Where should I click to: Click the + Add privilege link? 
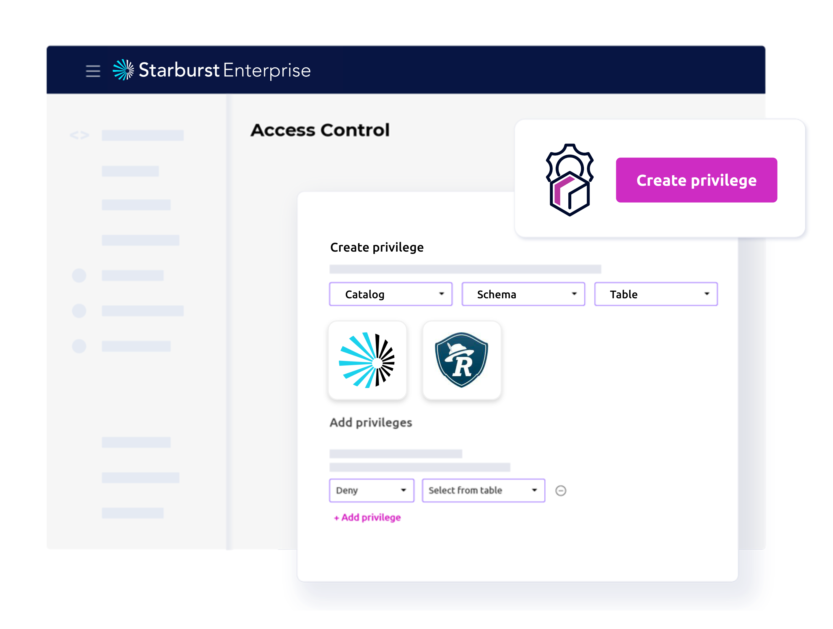pyautogui.click(x=367, y=518)
